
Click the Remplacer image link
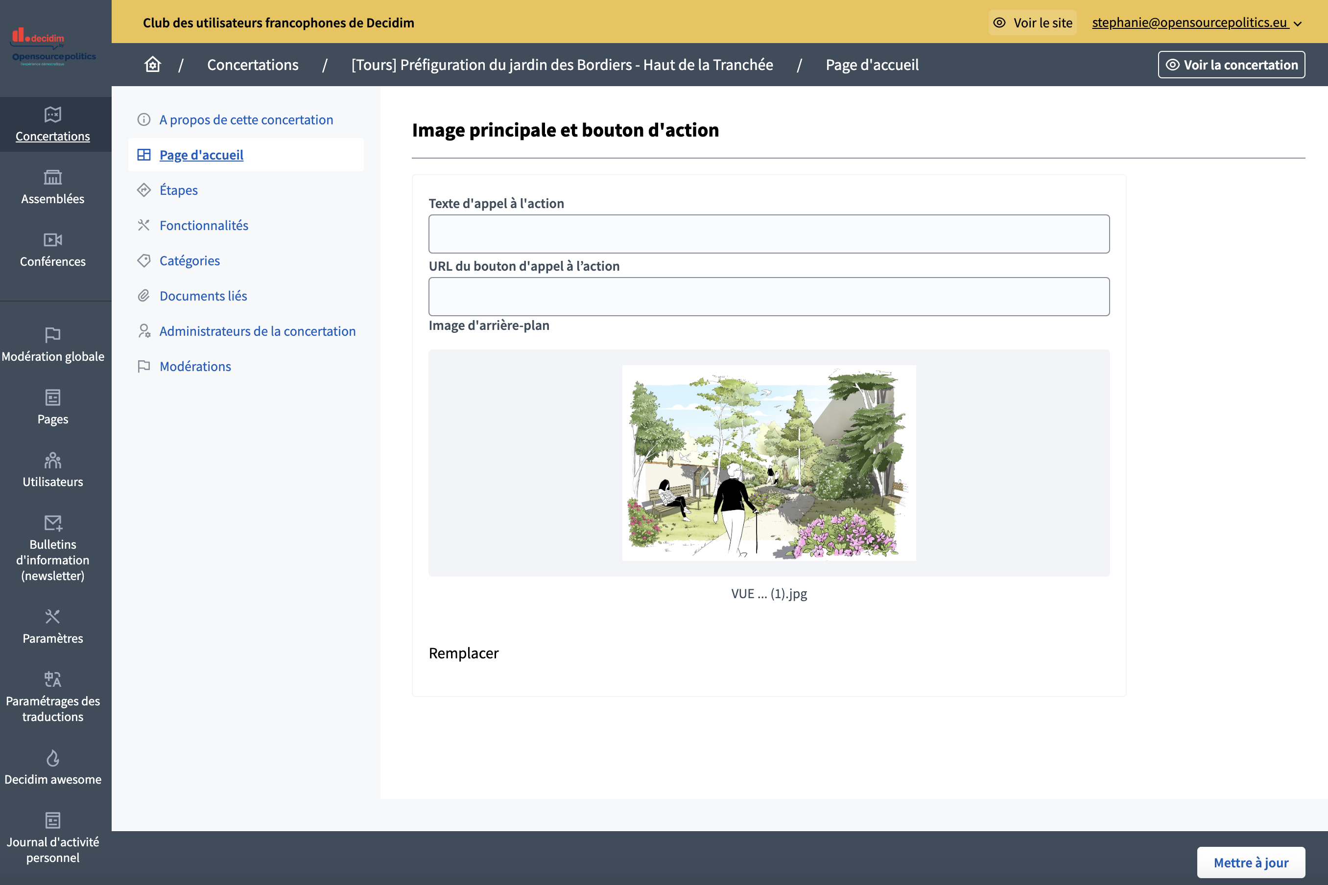coord(464,653)
